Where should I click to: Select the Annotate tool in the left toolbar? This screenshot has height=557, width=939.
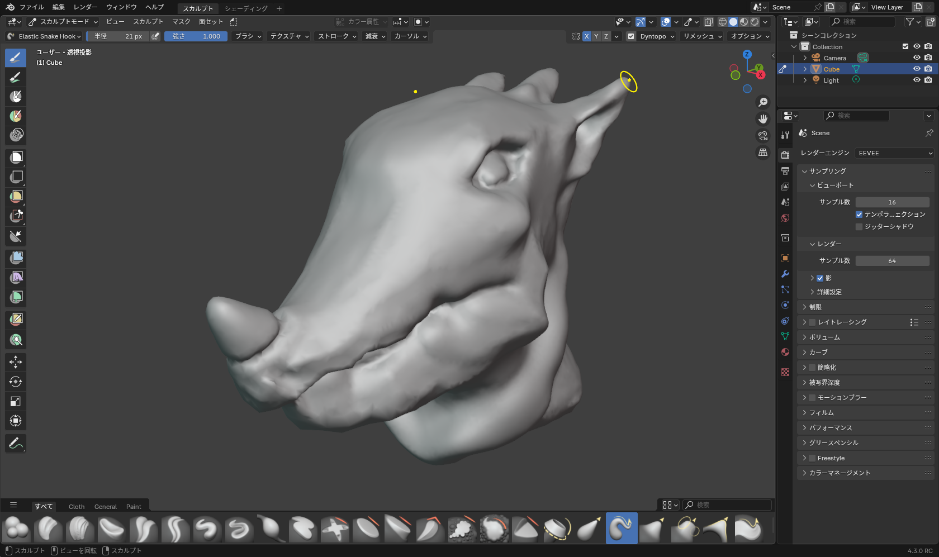pos(16,444)
